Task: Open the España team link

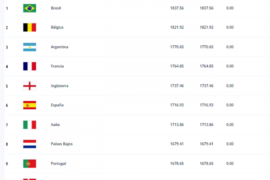Action: [57, 105]
